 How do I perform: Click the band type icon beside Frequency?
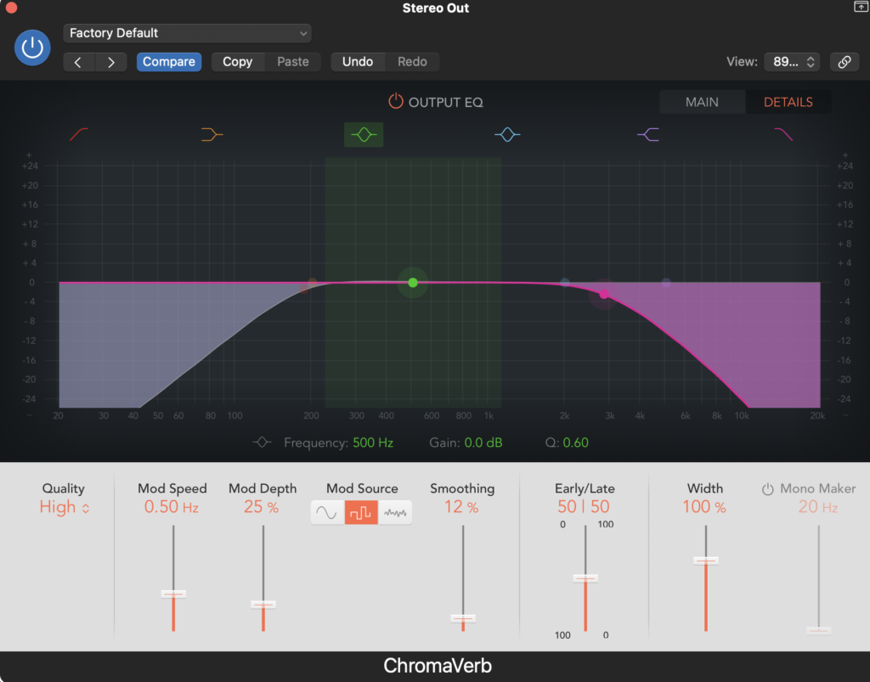[262, 442]
